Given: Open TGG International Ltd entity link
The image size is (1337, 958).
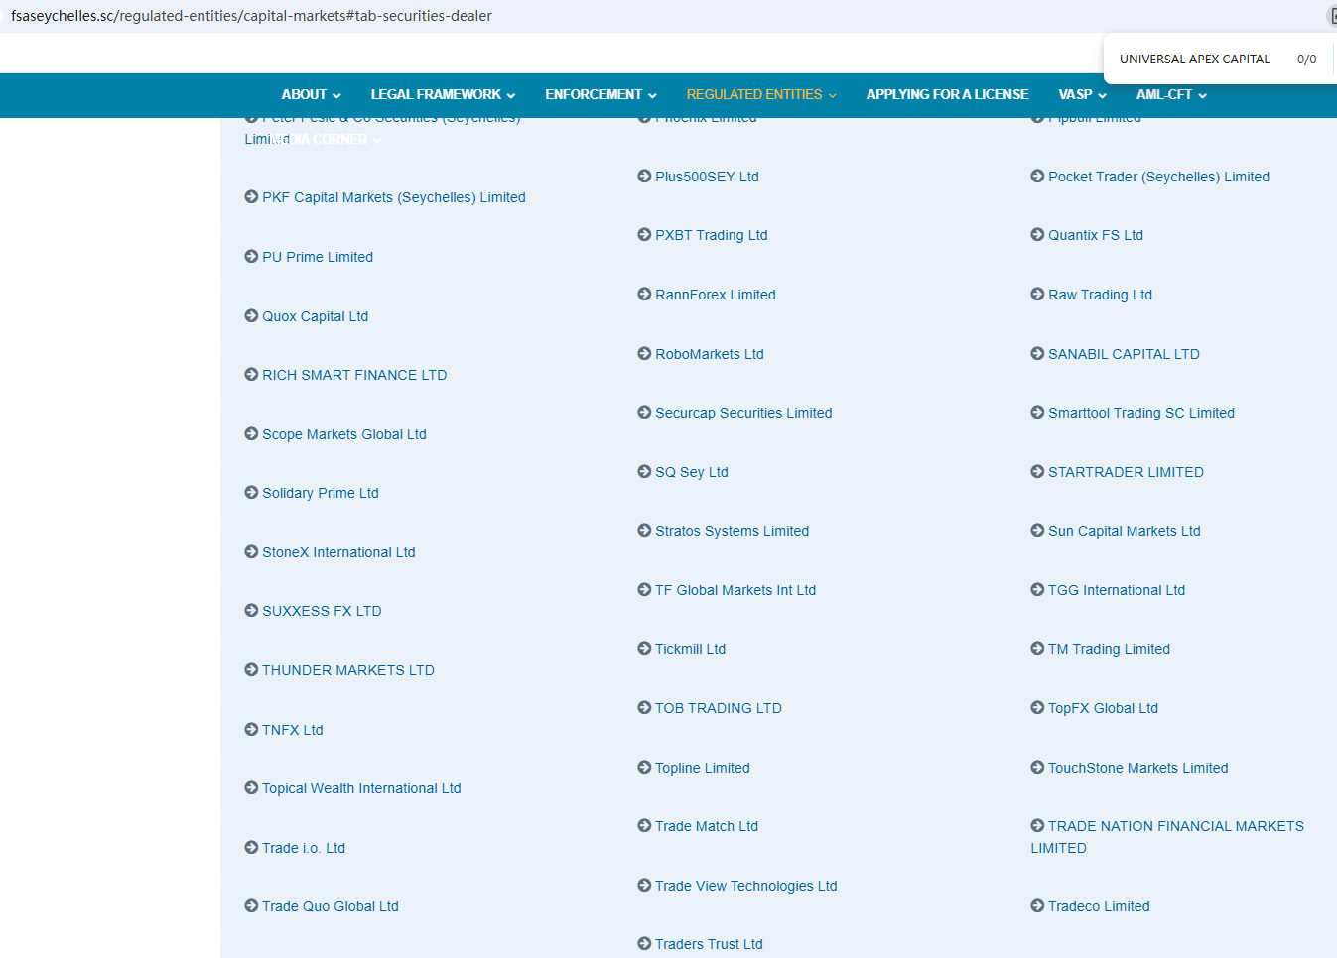Looking at the screenshot, I should click(1117, 590).
